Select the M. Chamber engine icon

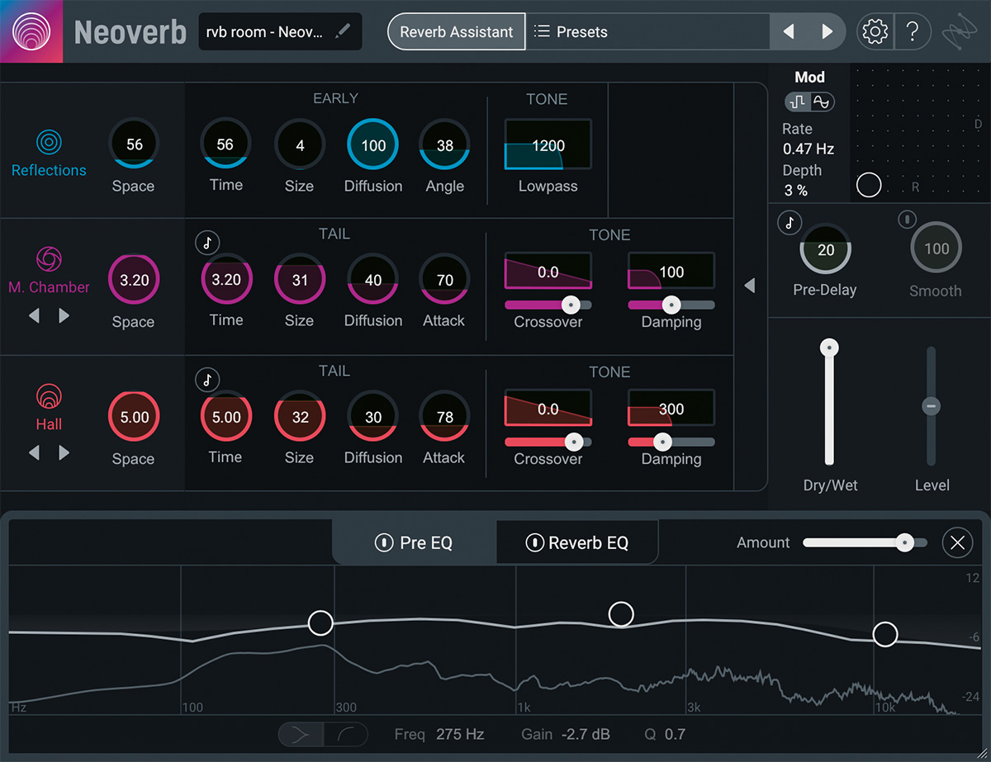48,260
